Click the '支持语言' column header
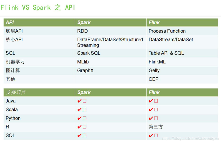 tap(16, 92)
